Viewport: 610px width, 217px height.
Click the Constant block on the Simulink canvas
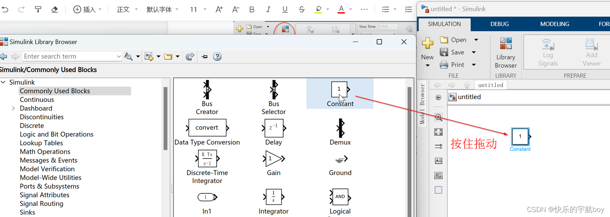tap(520, 137)
